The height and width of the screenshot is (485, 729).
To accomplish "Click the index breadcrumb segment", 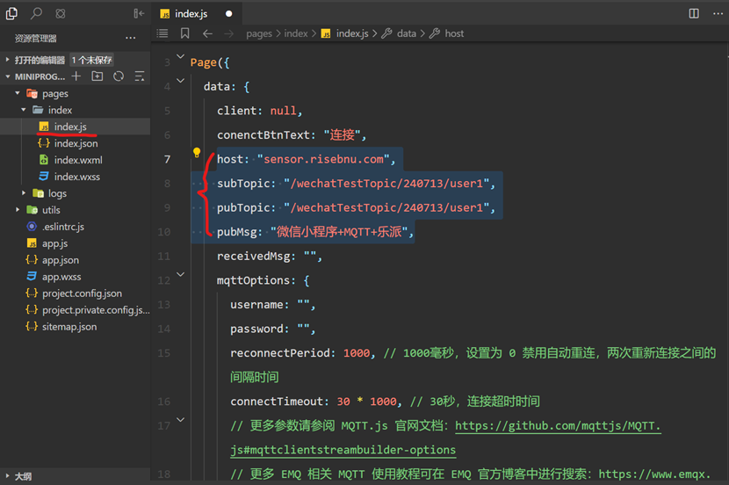I will pos(296,33).
